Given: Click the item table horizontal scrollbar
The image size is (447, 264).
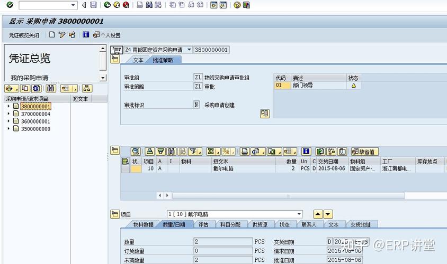Looking at the screenshot, I should [288, 196].
